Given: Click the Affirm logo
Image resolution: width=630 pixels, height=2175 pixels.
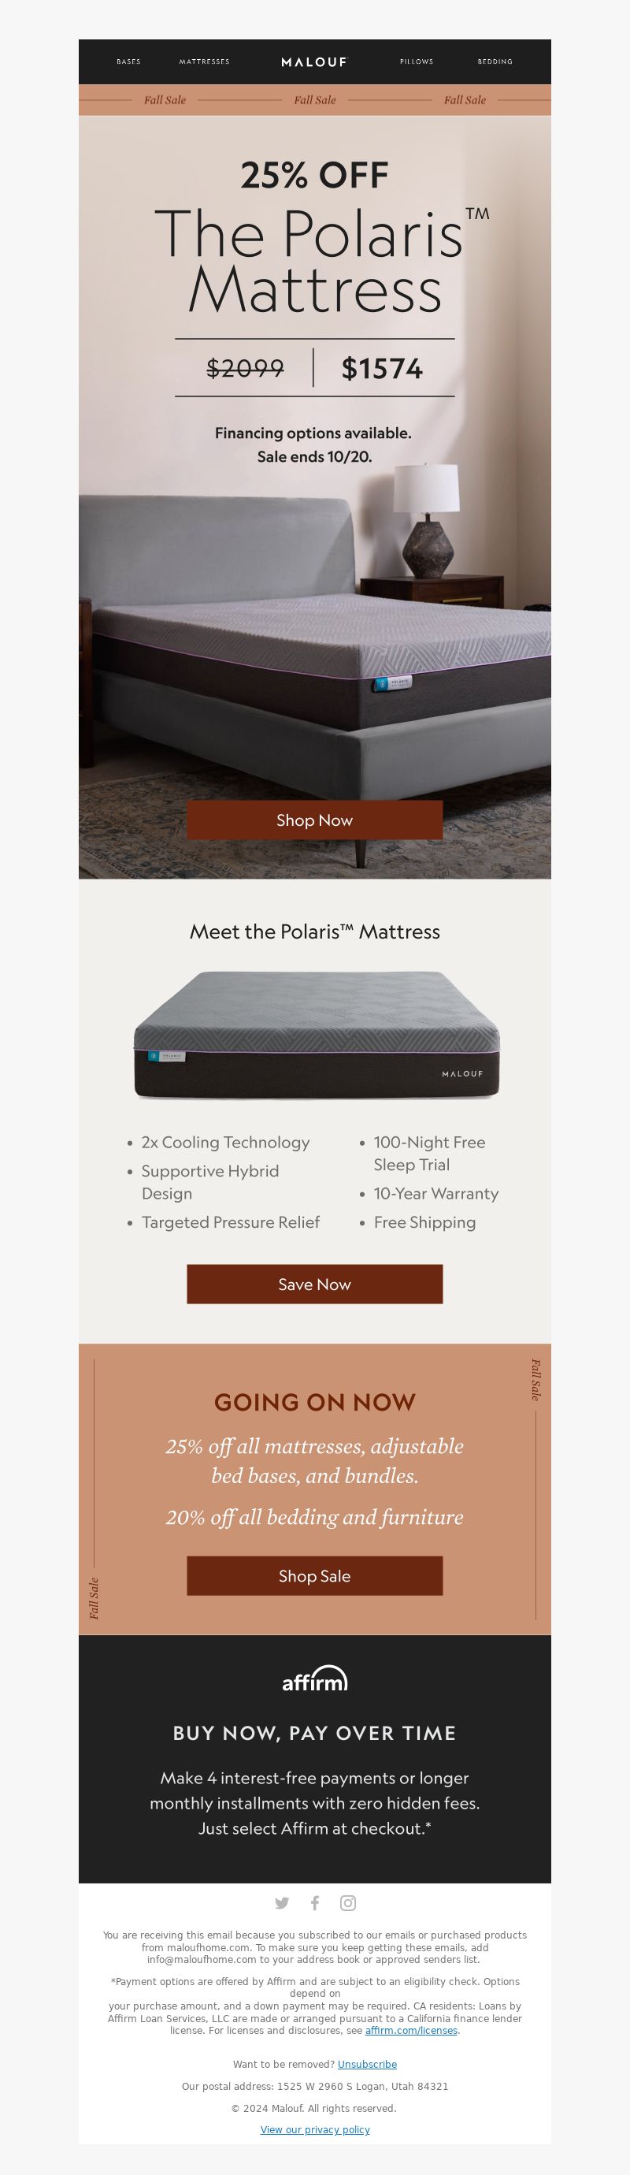Looking at the screenshot, I should click(x=314, y=1679).
